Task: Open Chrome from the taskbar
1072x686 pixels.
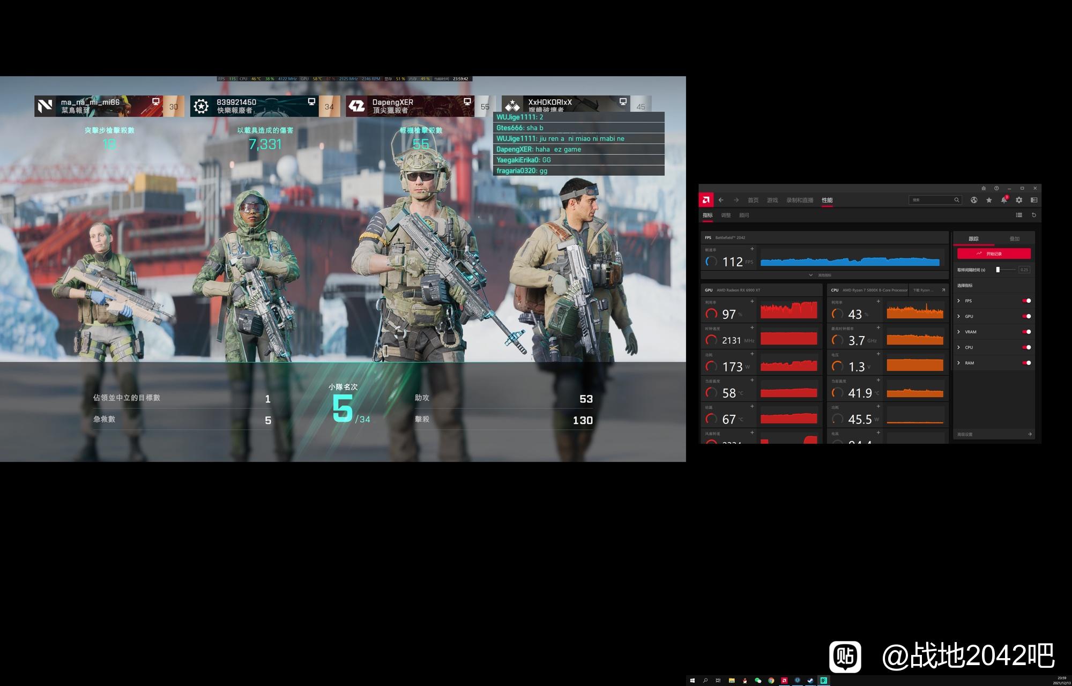Action: [x=771, y=680]
